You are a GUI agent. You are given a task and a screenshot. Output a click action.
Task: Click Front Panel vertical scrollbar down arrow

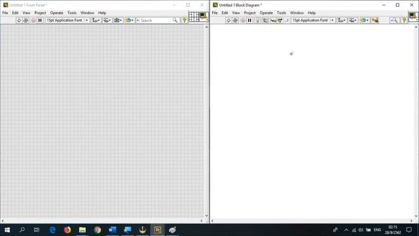(206, 216)
